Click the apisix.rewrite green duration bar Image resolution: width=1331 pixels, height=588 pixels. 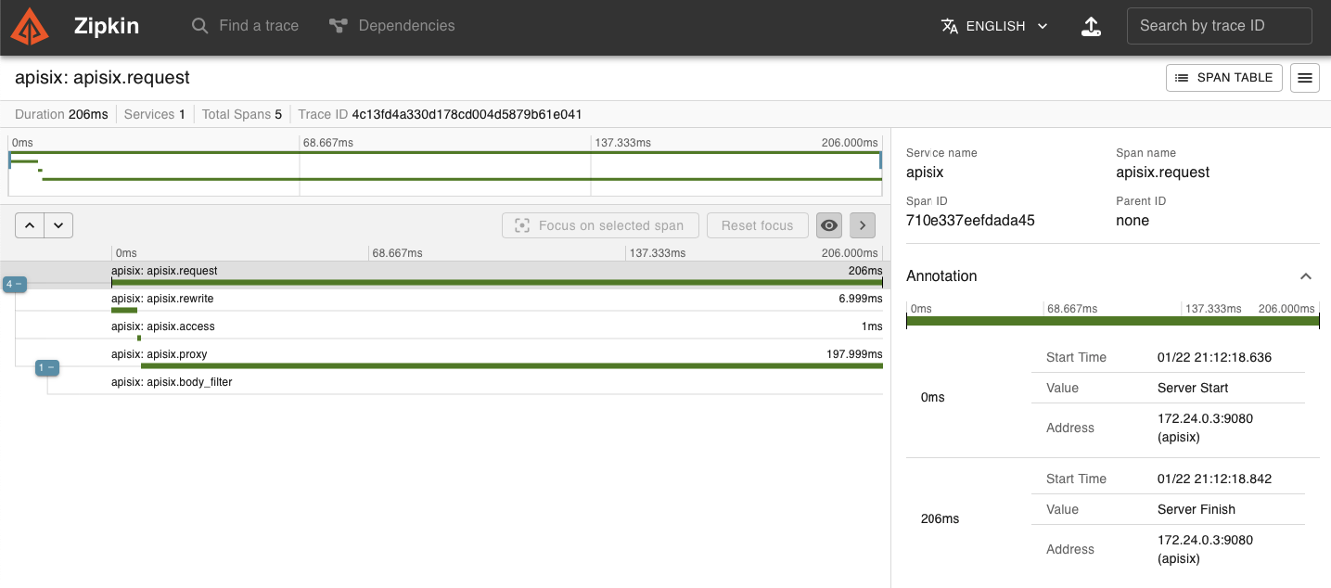[124, 311]
